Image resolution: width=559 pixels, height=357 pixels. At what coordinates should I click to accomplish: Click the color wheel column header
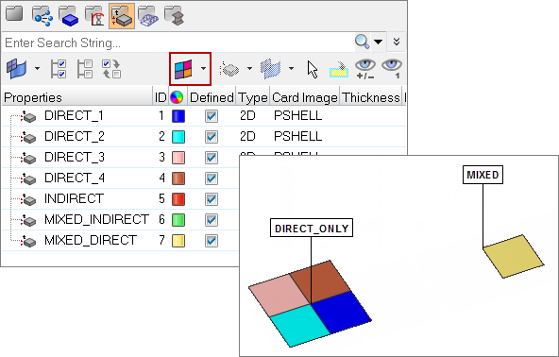click(177, 97)
